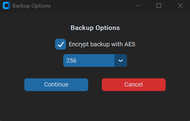Click the bold "Backup Options" heading
The width and height of the screenshot is (190, 121).
(x=95, y=28)
